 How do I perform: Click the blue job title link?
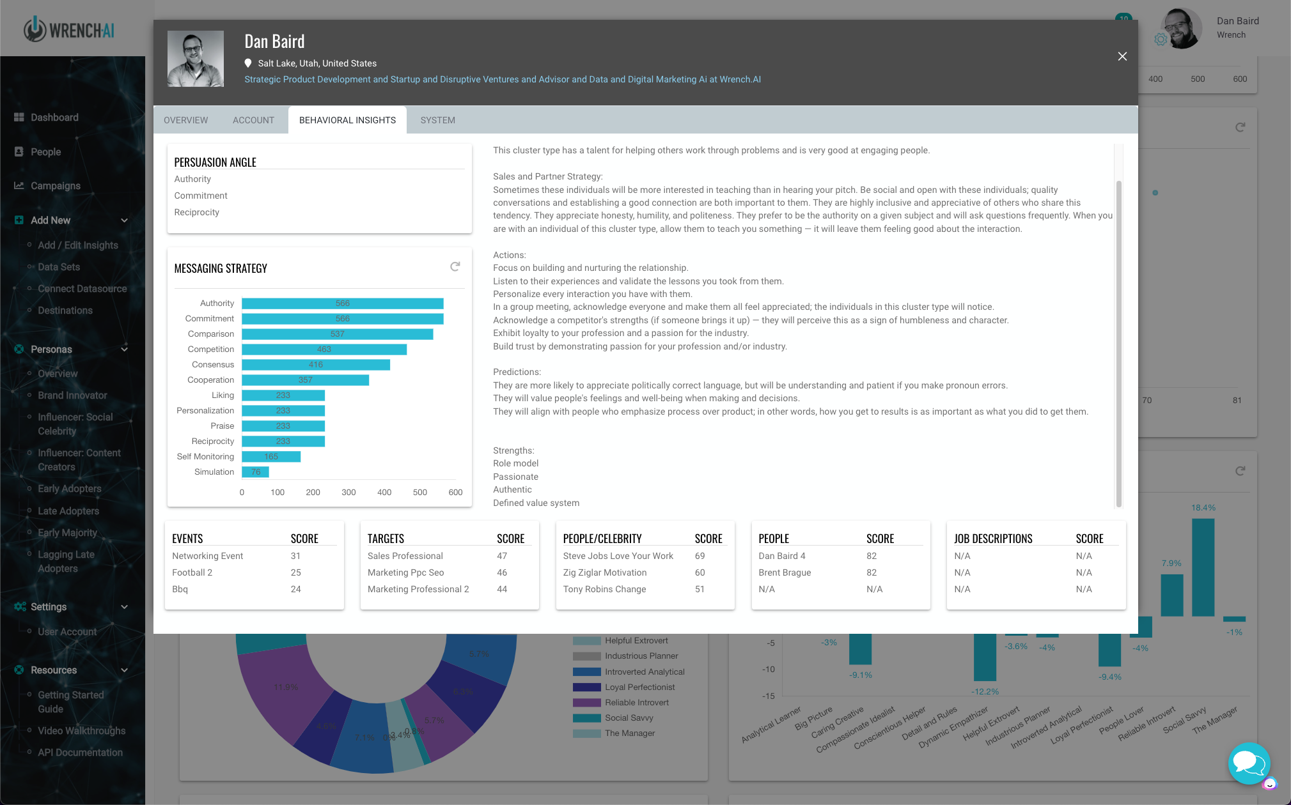coord(502,79)
